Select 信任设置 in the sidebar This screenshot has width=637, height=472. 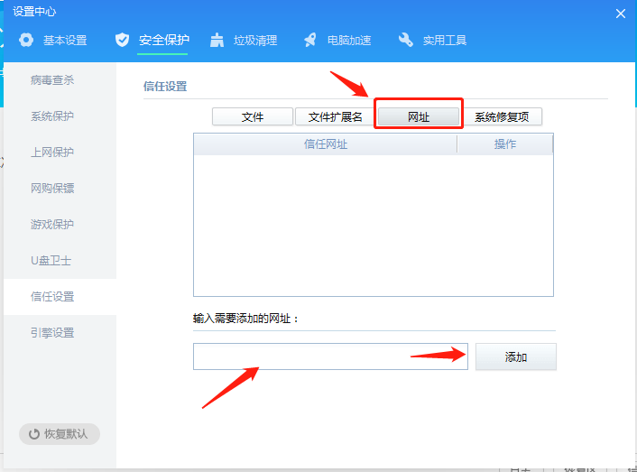click(60, 297)
